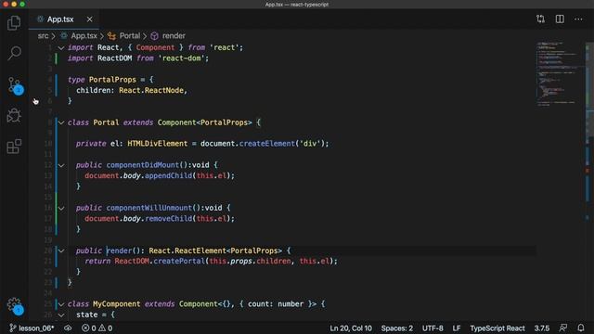Click the App.tsx breadcrumb
Screen dimensions: 594x334
tap(79, 35)
